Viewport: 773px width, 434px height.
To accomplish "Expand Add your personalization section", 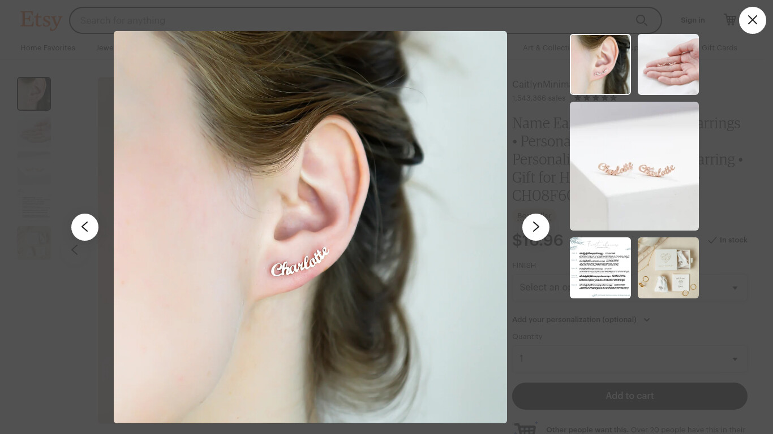I will click(x=581, y=320).
